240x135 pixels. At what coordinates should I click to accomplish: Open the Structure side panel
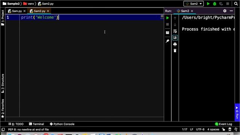3,83
